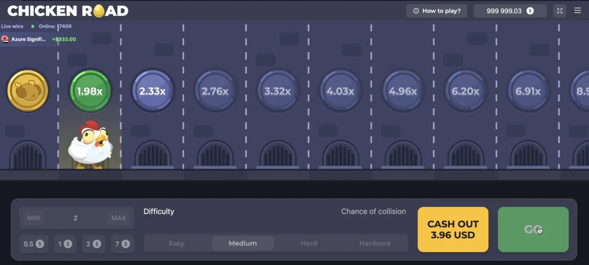The image size is (589, 265).
Task: Open the hamburger menu icon
Action: click(x=578, y=11)
